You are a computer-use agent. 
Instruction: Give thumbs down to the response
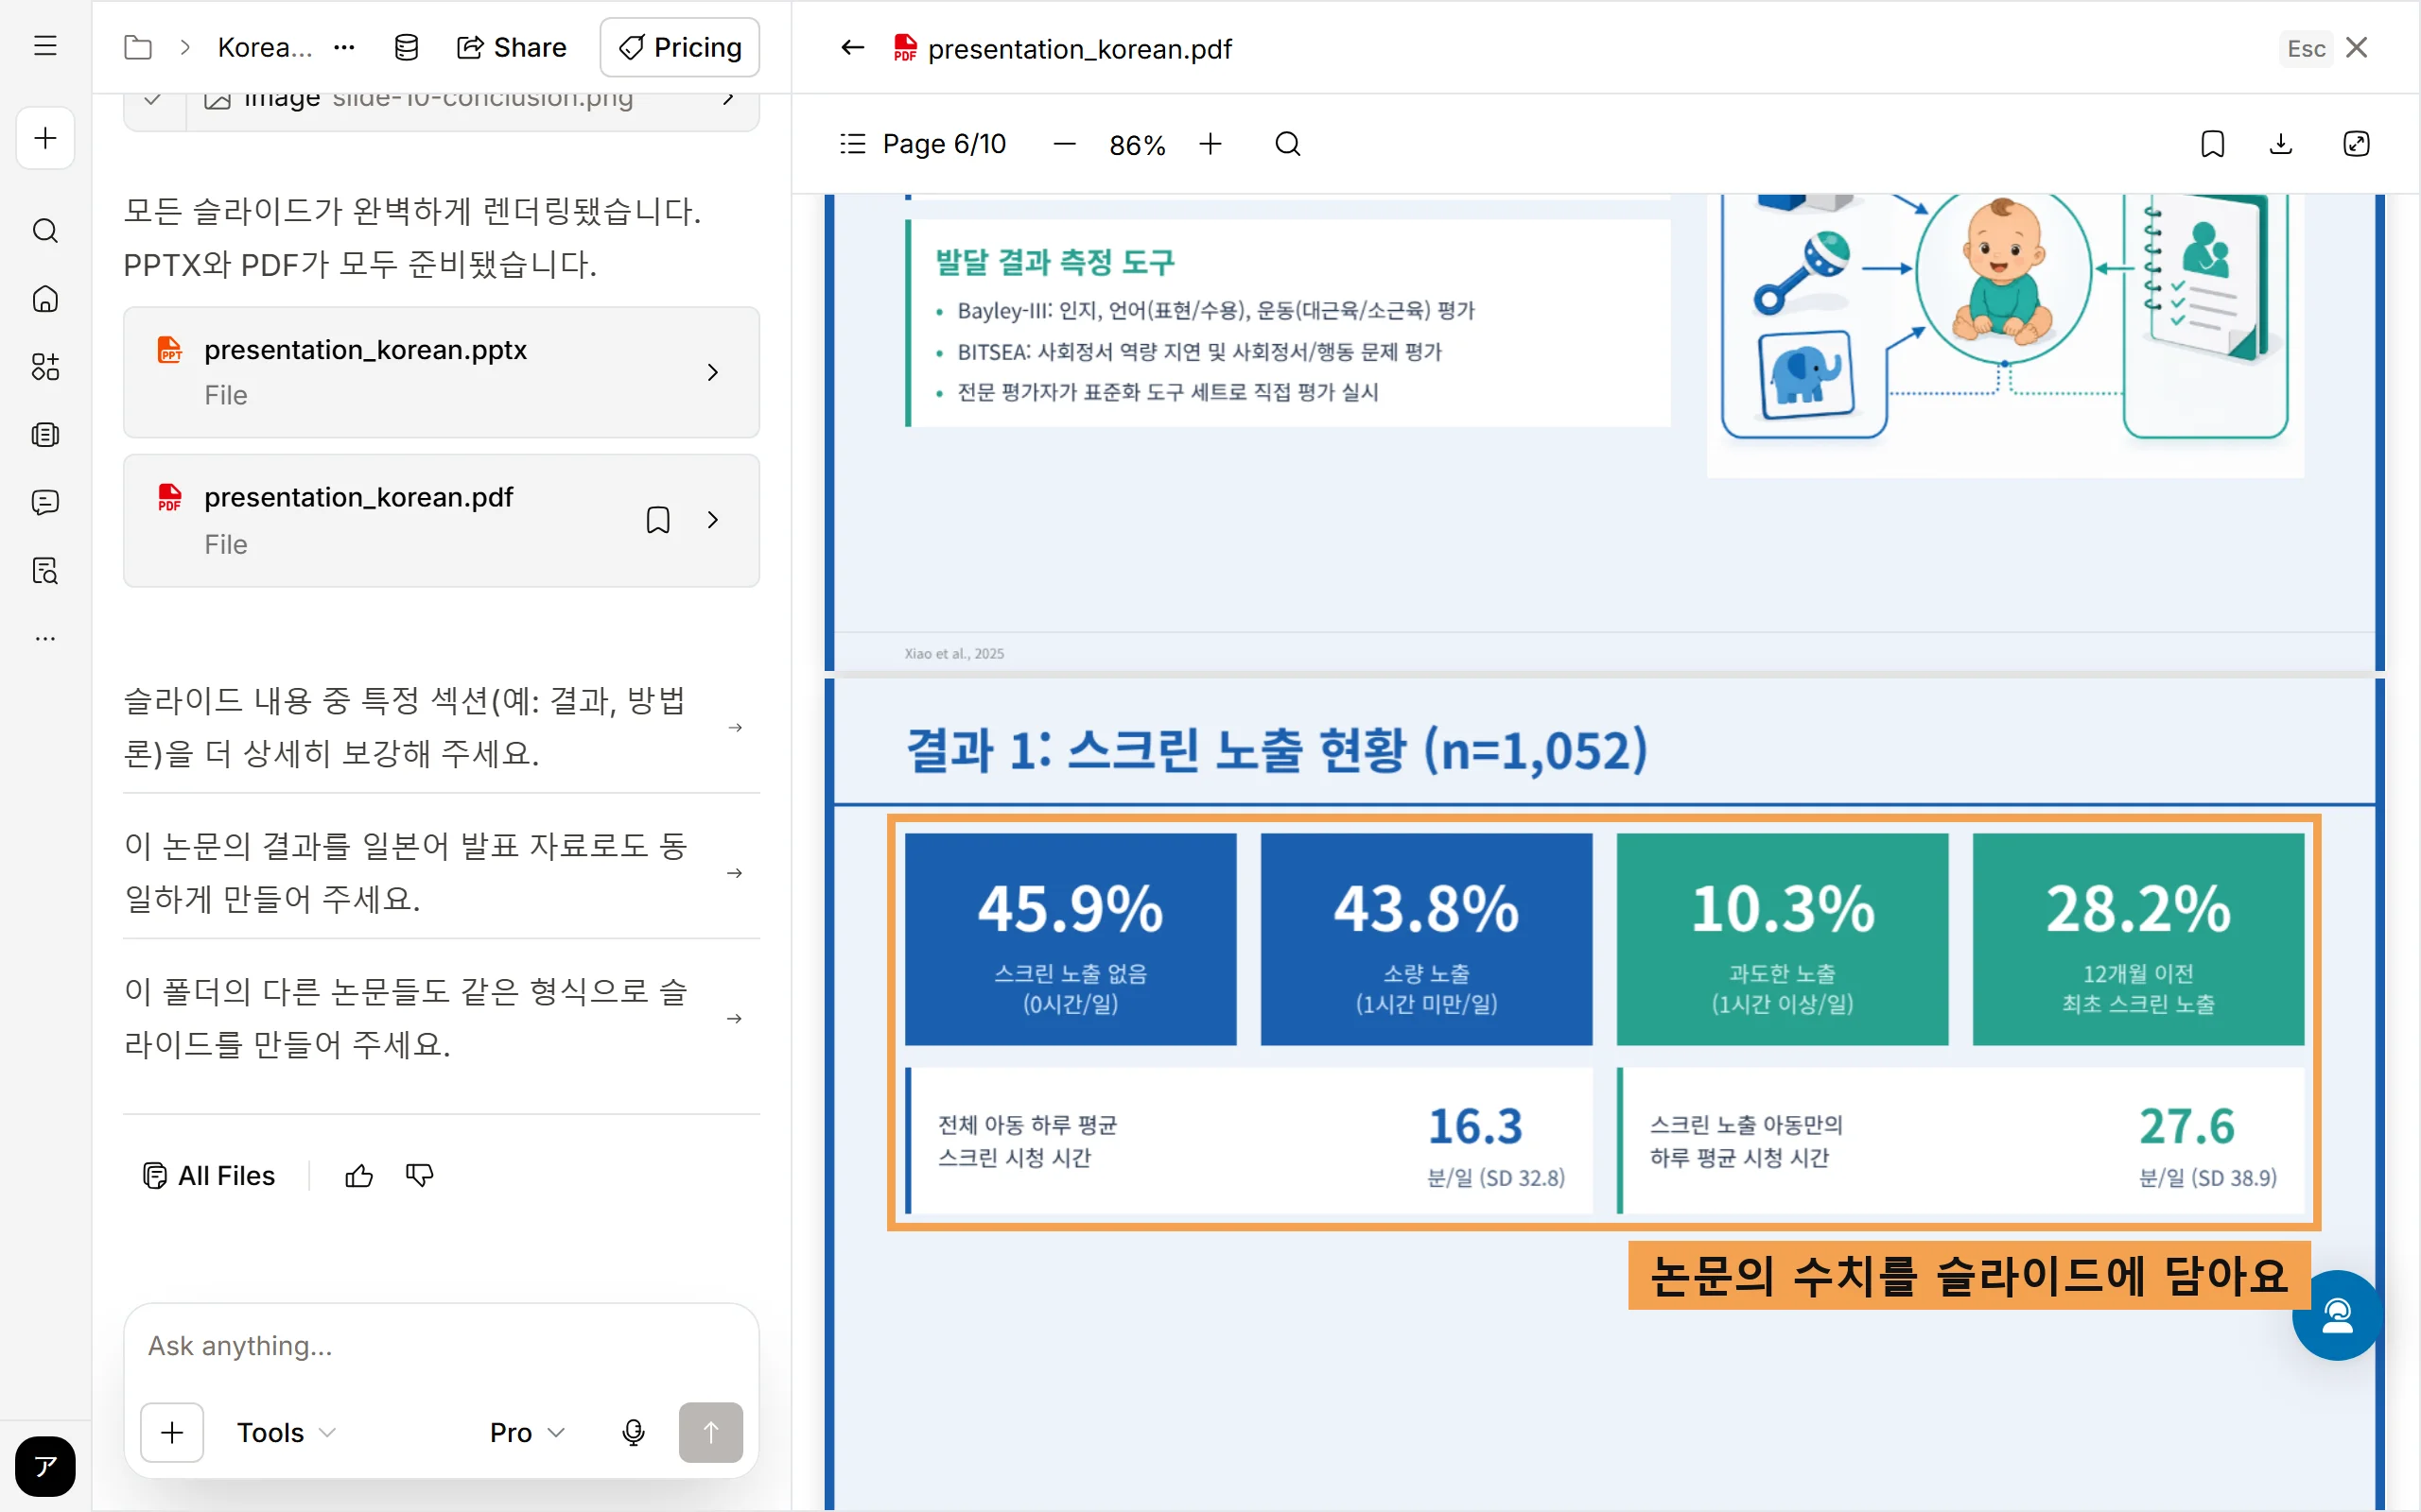[419, 1176]
